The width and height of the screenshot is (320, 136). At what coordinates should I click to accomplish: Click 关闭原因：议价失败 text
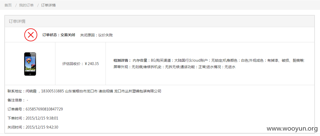pyautogui.click(x=96, y=35)
